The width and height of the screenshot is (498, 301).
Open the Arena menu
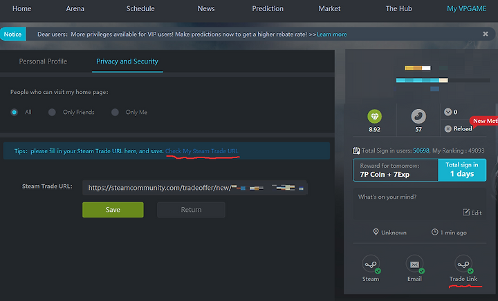point(75,8)
